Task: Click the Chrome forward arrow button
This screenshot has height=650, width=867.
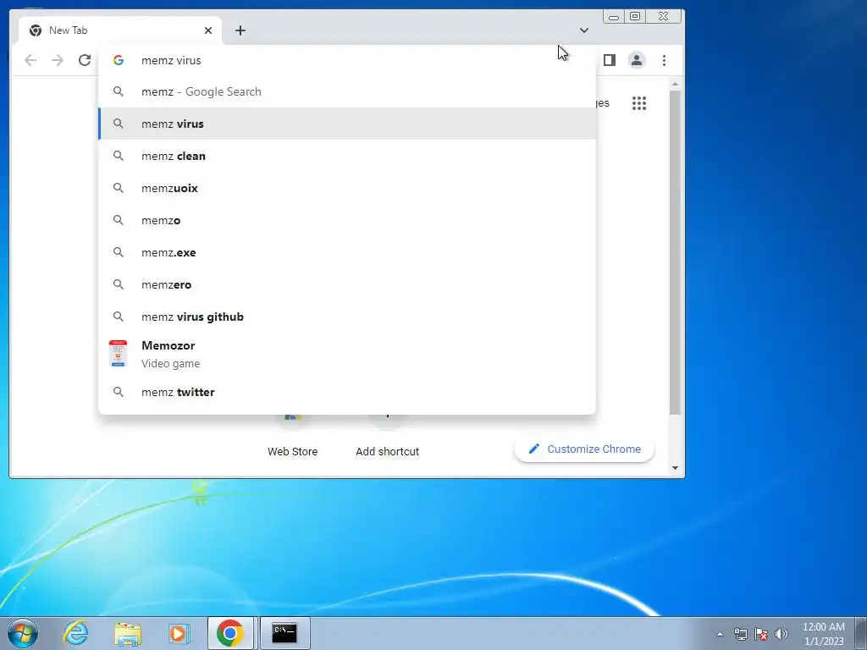Action: tap(58, 60)
